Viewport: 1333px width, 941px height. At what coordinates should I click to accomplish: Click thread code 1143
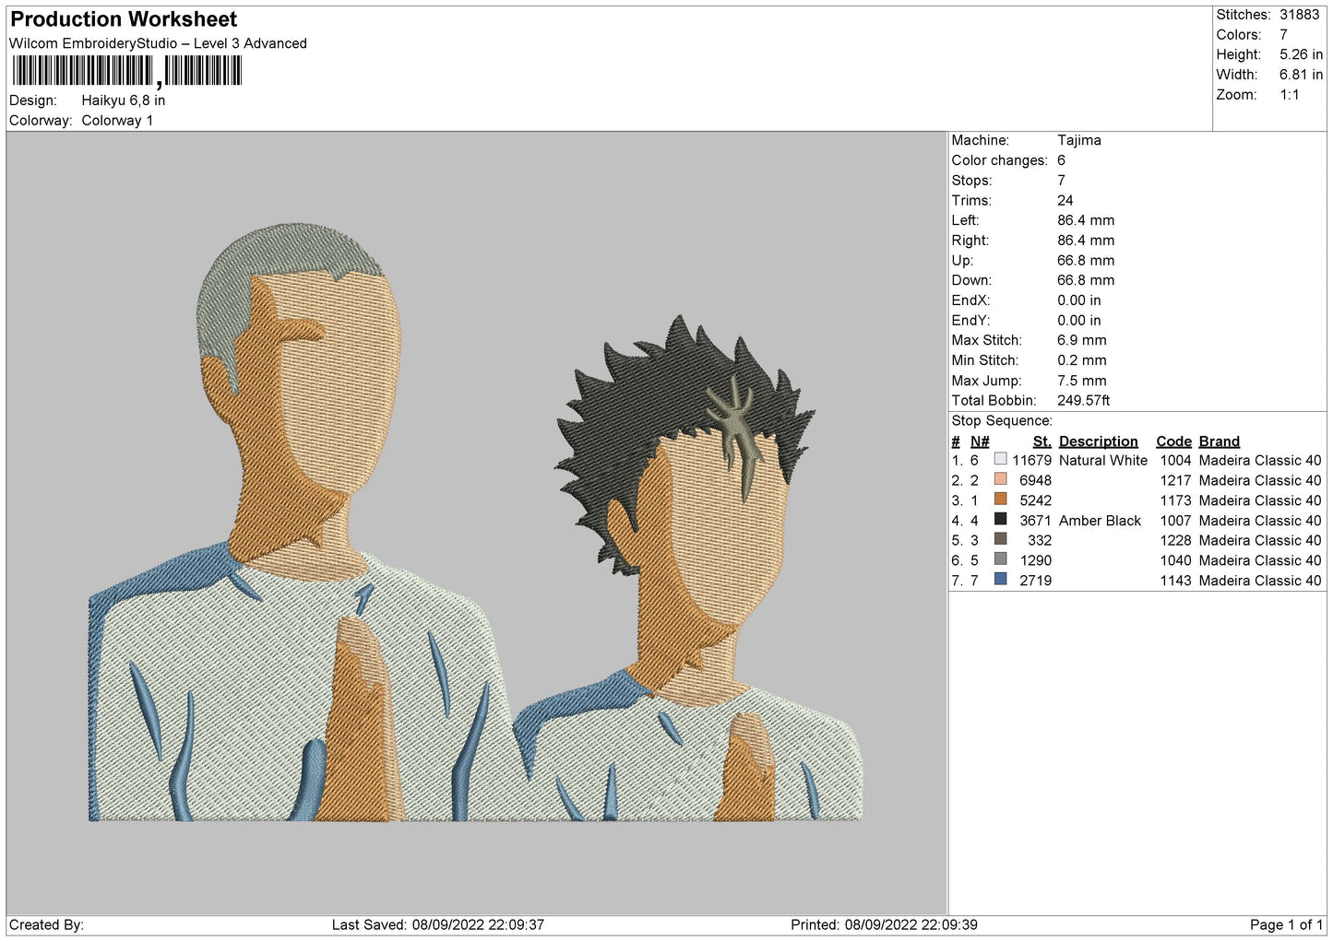[1175, 581]
